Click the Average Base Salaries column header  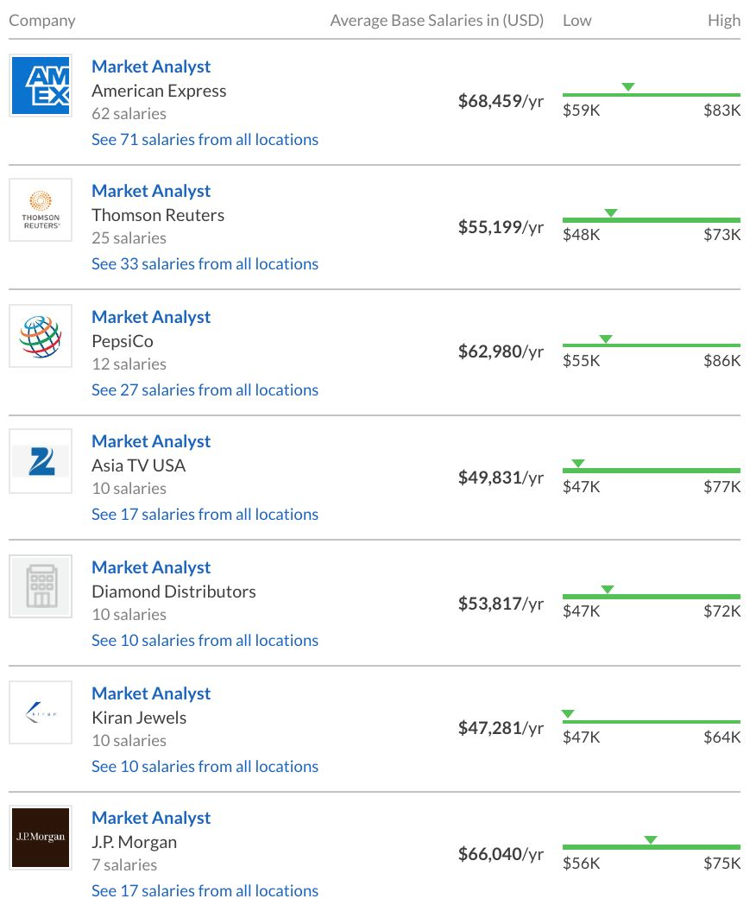[437, 20]
